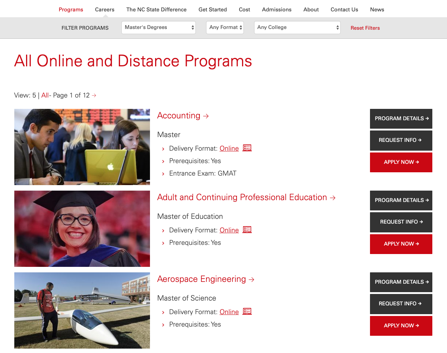Open the Aerospace Engineering program title link

click(206, 279)
